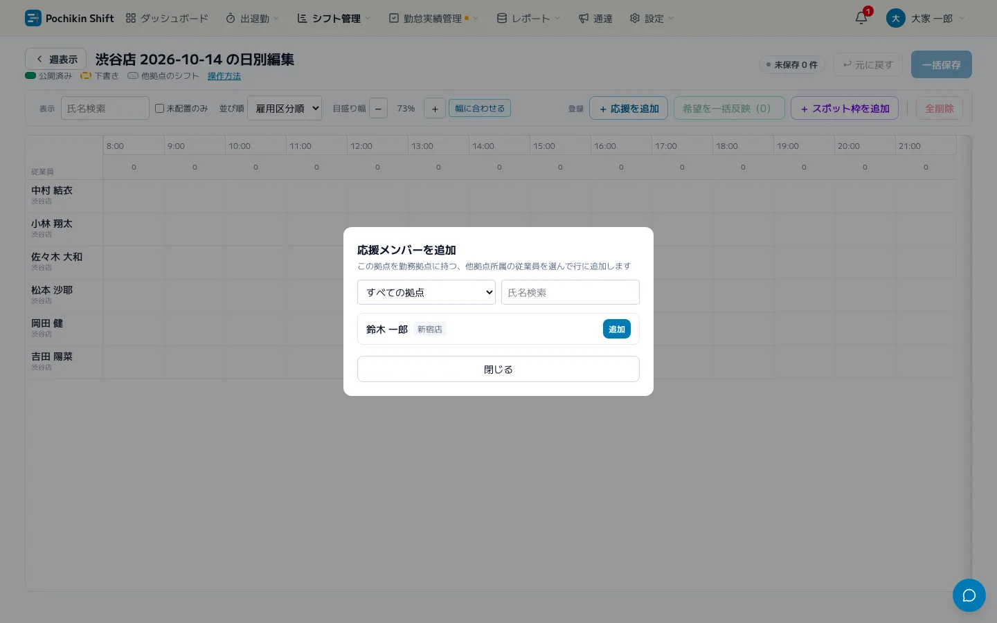
Task: Open the すべての拠点 location dropdown
Action: tap(426, 292)
